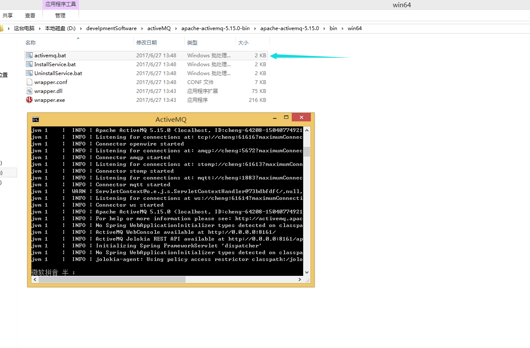Select the InstallService.bat file icon
Viewport: 530px width, 348px height.
pos(29,64)
